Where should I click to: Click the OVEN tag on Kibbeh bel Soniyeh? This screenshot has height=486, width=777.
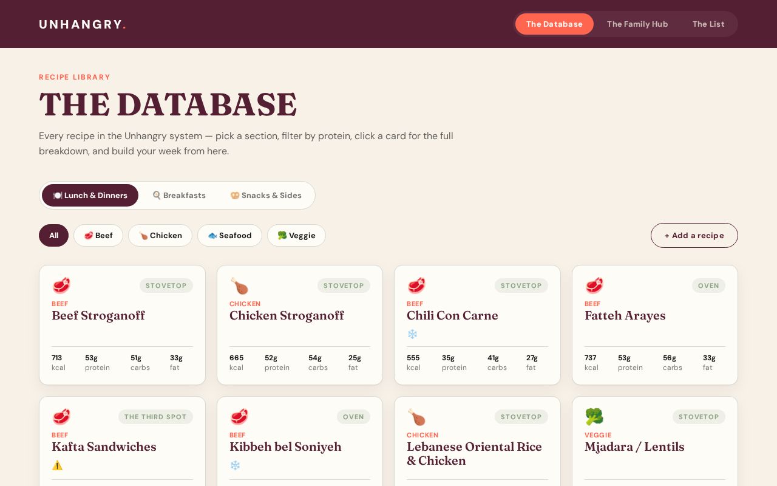click(353, 417)
